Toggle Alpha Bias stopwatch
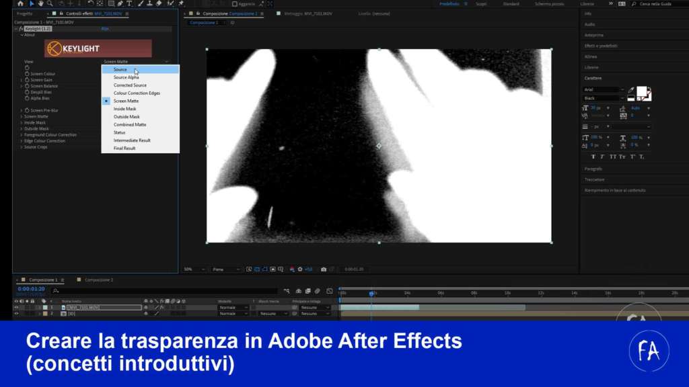Viewport: 689px width, 387px height. pos(27,98)
